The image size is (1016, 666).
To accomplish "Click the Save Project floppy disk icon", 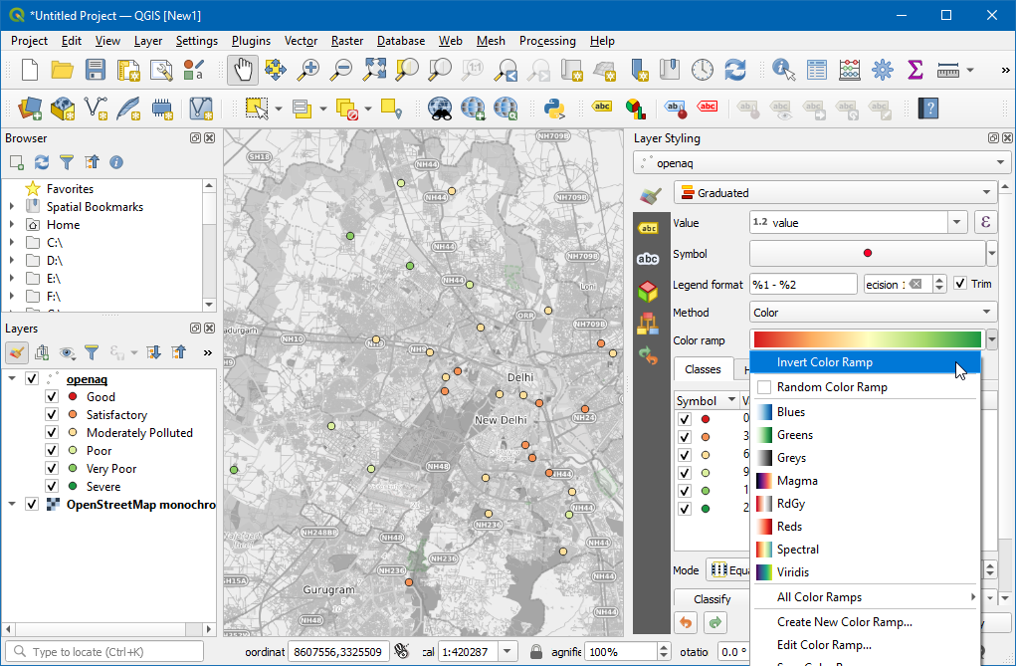I will [96, 70].
